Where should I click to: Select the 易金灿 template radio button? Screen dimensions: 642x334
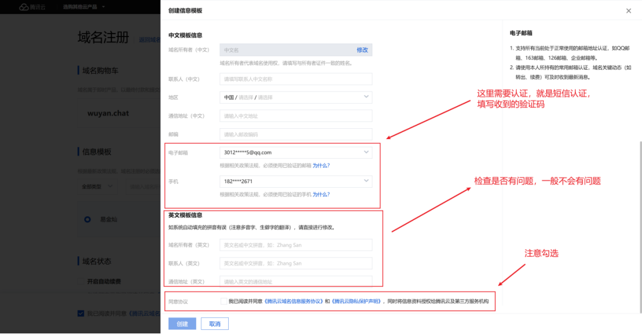[x=87, y=220]
